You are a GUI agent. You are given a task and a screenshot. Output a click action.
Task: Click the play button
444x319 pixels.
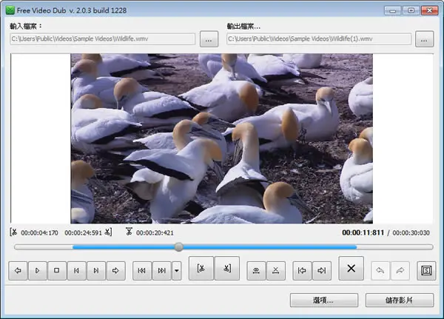38,271
